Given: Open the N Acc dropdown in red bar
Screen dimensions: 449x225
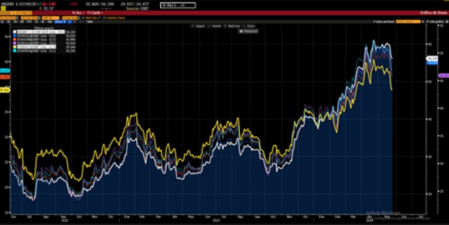Looking at the screenshot, I should pos(76,11).
